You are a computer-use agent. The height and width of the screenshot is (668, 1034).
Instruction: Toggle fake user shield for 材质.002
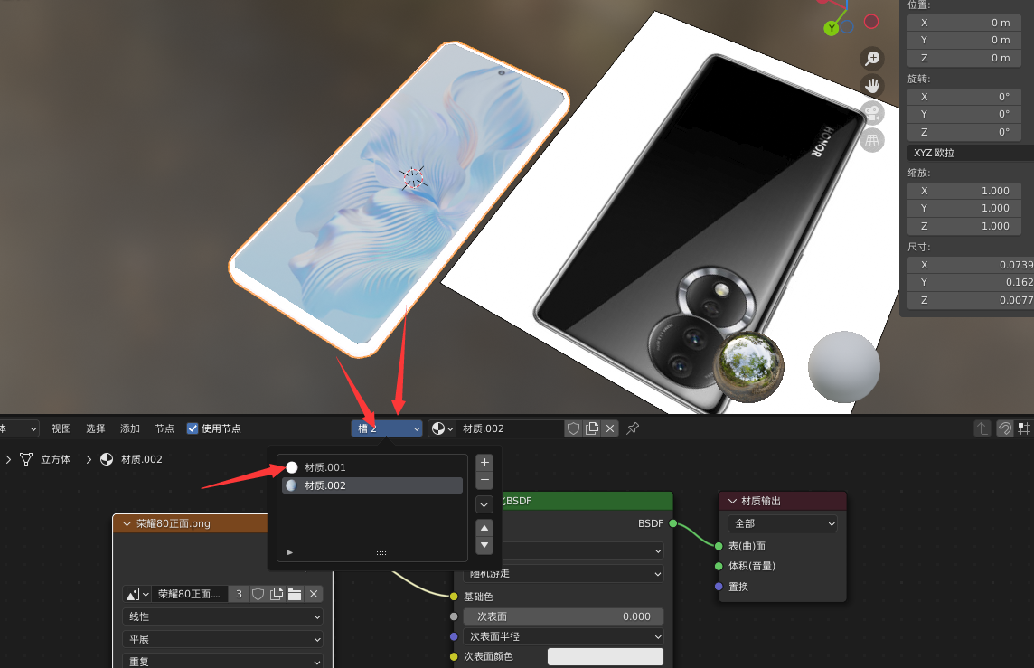[x=574, y=428]
